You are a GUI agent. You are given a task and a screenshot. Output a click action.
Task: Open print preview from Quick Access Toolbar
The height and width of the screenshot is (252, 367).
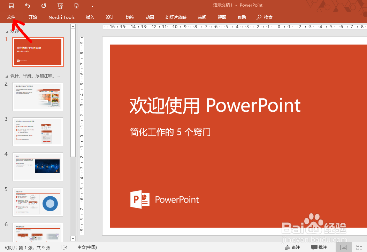click(x=76, y=6)
